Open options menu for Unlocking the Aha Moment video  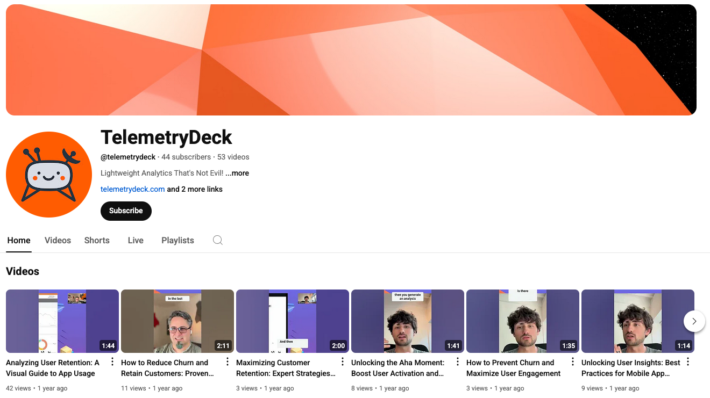pyautogui.click(x=458, y=362)
